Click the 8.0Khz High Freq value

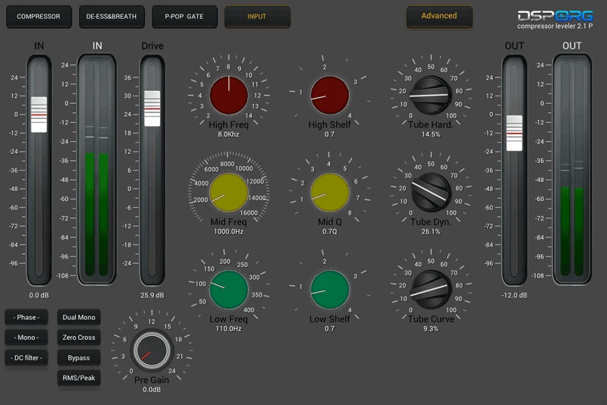point(228,134)
